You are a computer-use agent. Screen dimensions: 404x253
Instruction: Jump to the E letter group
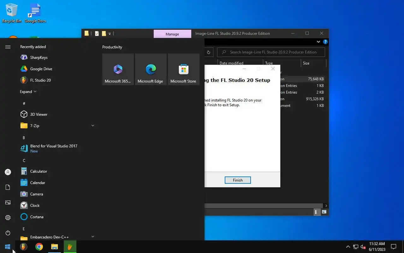tap(24, 229)
